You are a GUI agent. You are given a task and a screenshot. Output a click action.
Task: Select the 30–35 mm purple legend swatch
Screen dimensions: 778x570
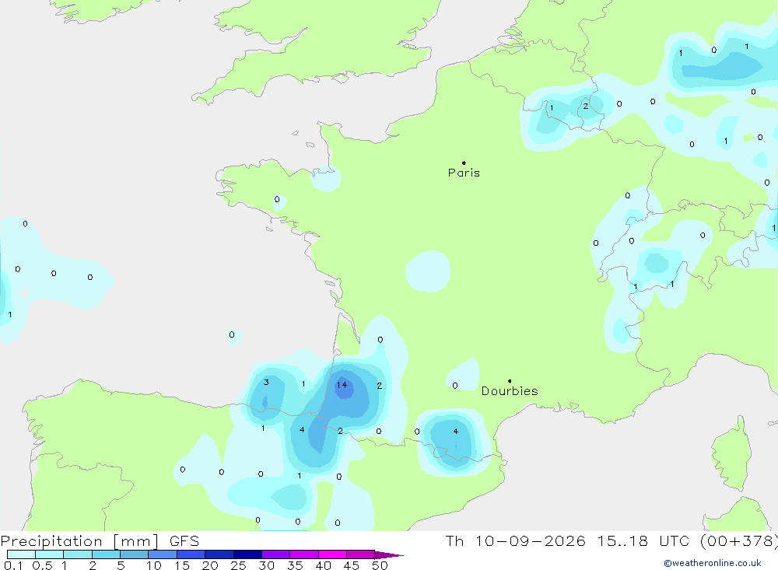(276, 554)
